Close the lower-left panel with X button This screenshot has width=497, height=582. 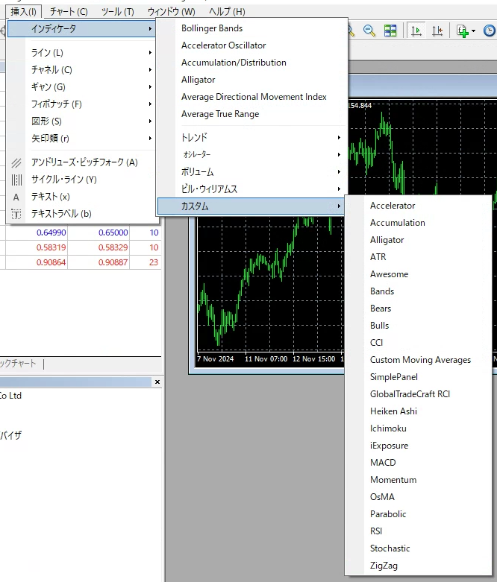point(157,382)
